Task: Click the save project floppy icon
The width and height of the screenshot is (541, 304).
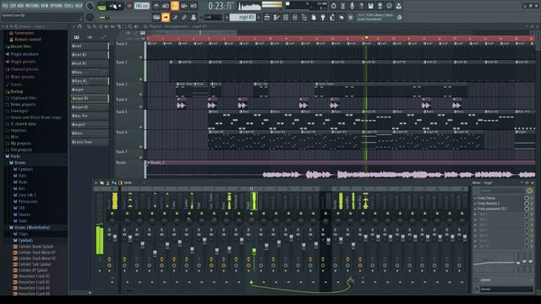Action: pyautogui.click(x=370, y=6)
